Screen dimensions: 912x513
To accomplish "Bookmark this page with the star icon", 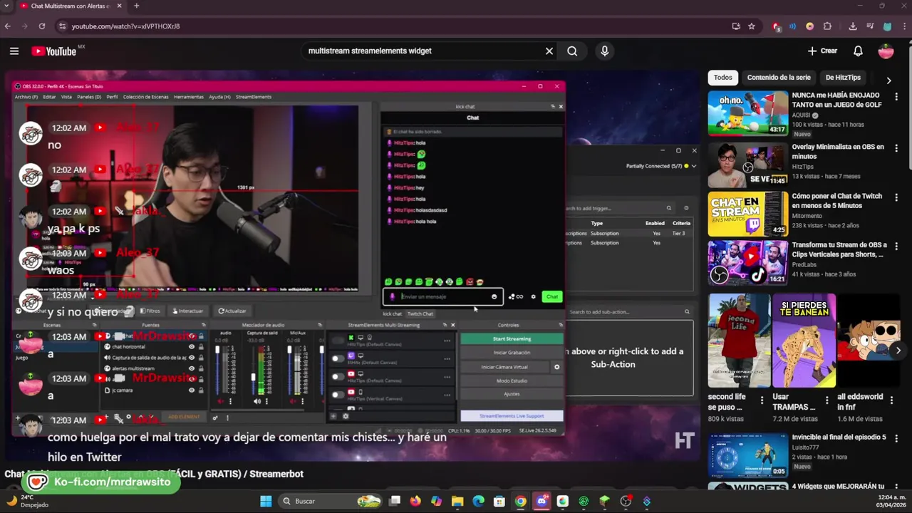I will (751, 26).
